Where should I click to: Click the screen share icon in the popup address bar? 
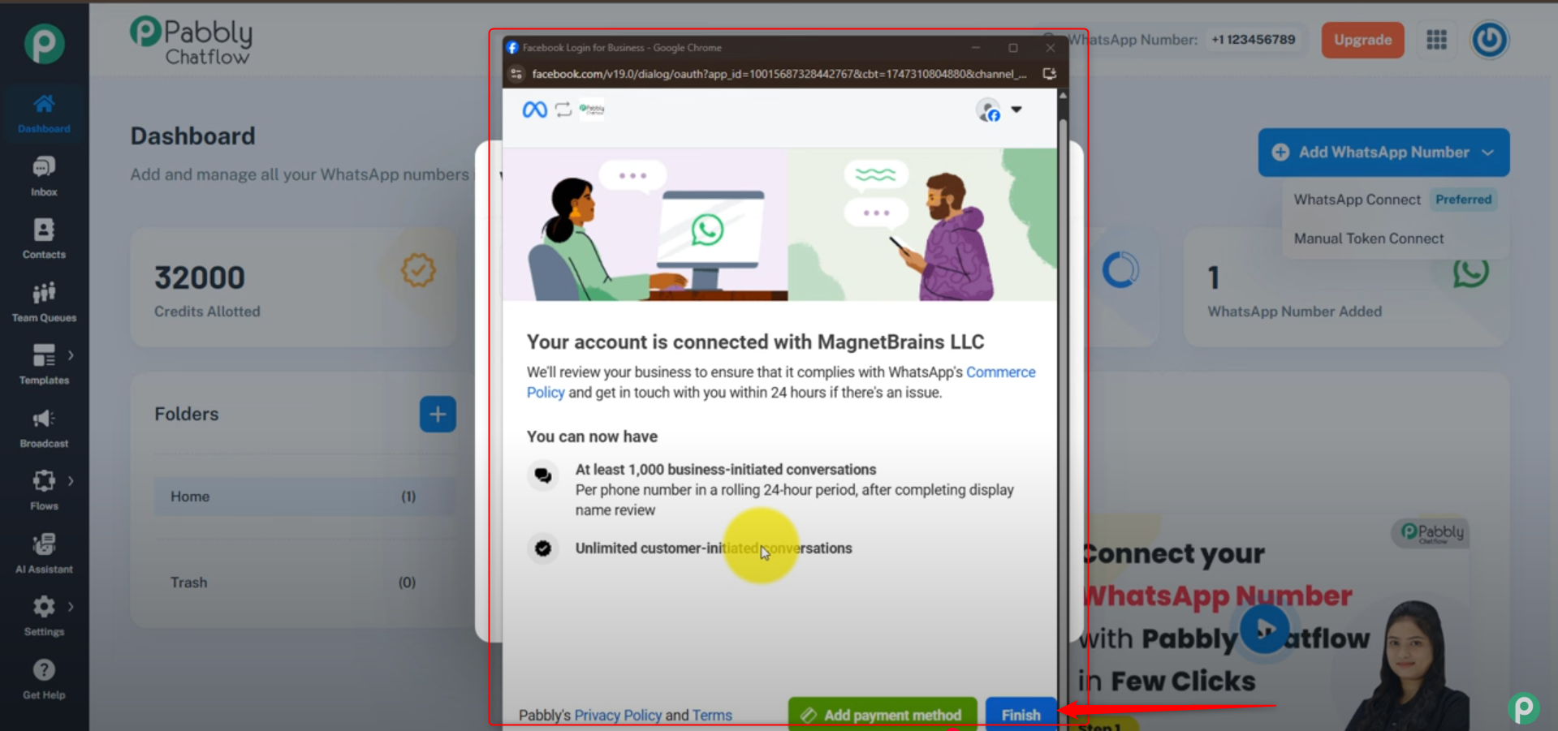tap(1049, 74)
